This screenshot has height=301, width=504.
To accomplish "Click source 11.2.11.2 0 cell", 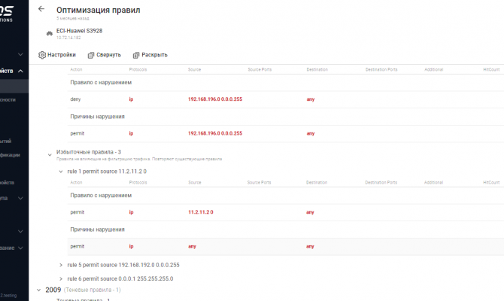I will point(201,212).
